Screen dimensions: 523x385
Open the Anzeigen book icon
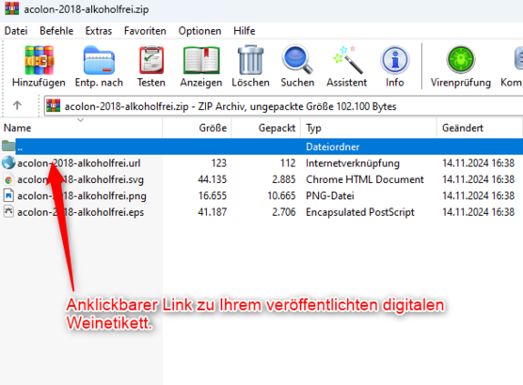tap(201, 60)
